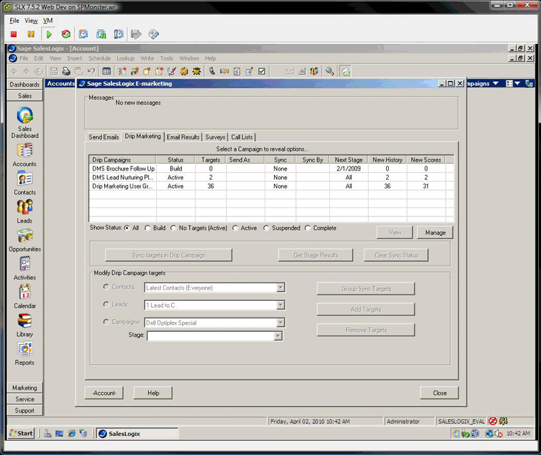Viewport: 541px width, 455px height.
Task: Click the SalesLogix taskbar button
Action: tap(137, 433)
